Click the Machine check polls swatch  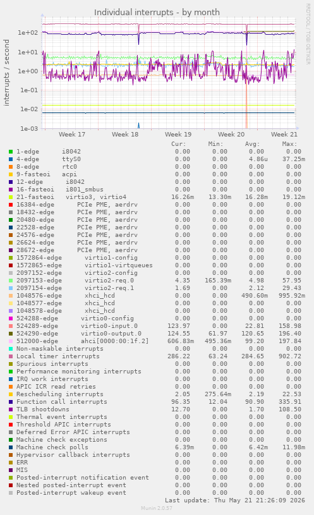click(x=11, y=447)
